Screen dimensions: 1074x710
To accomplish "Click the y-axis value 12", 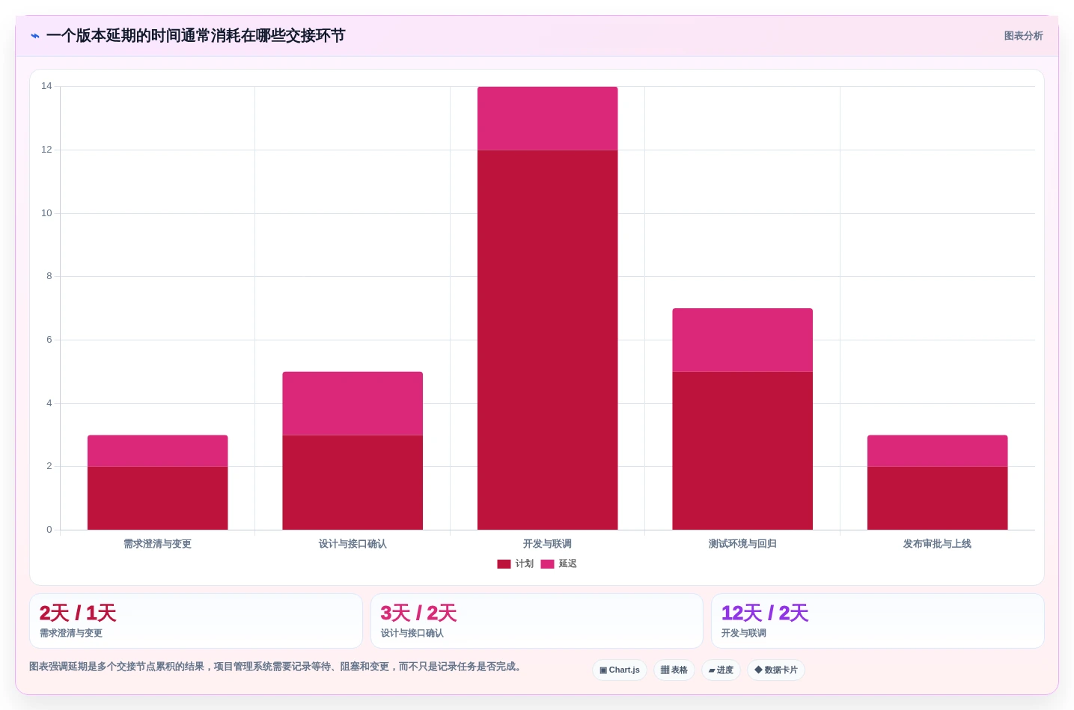I will point(46,150).
